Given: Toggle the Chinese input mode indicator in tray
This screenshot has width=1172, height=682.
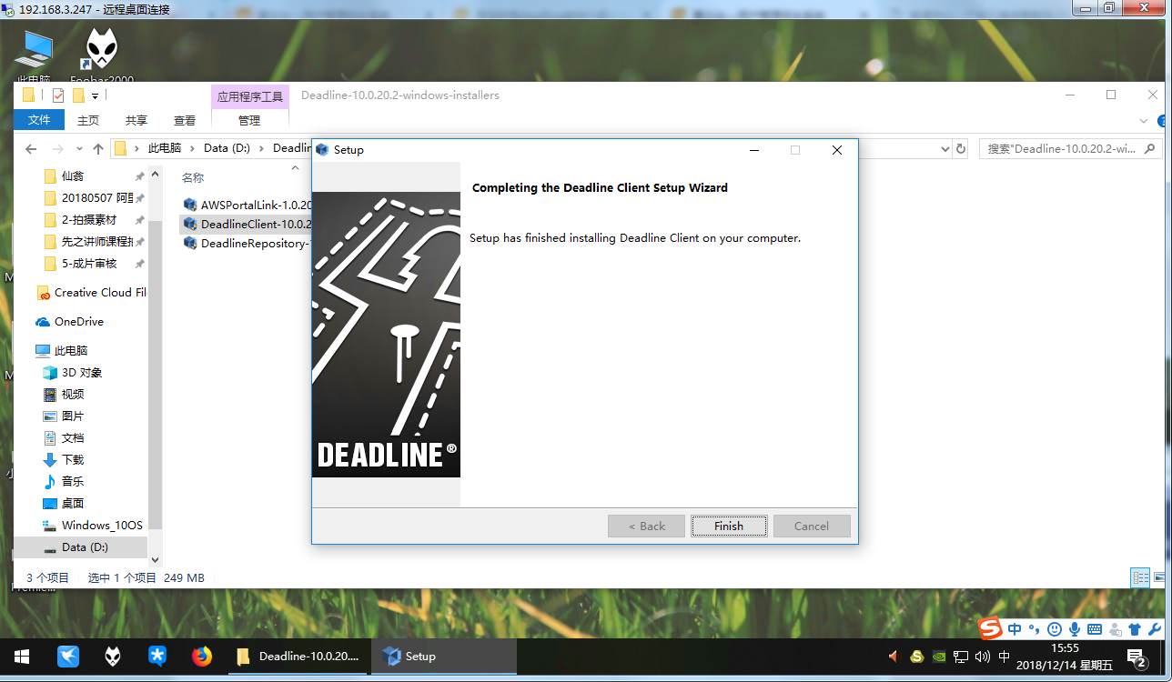Looking at the screenshot, I should pyautogui.click(x=1005, y=656).
